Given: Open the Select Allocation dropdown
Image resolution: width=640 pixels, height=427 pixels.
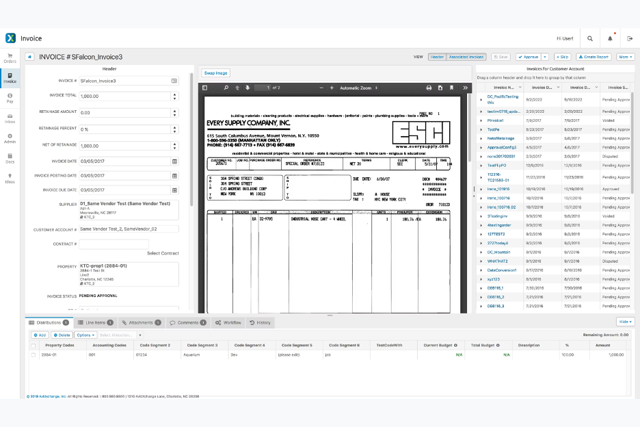Looking at the screenshot, I should pos(120,335).
